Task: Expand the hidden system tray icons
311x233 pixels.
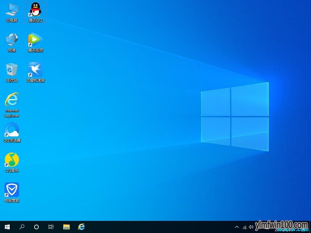Action: coord(237,227)
